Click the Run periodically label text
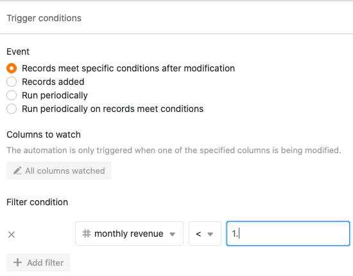The image size is (353, 276). click(x=55, y=95)
